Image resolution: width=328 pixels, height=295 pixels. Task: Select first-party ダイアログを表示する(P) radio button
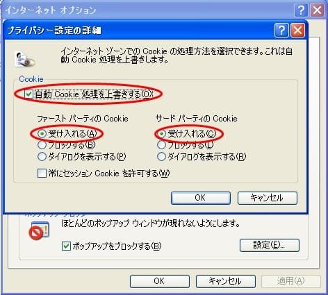pyautogui.click(x=42, y=157)
